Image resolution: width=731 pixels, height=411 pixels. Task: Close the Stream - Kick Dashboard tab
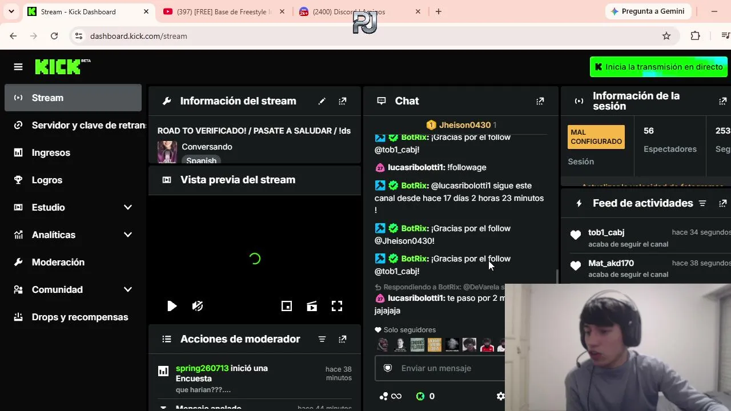point(146,11)
